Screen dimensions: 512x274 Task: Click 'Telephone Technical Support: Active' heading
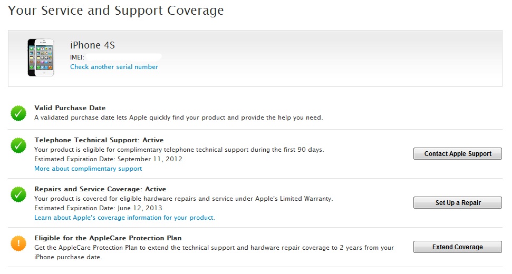point(99,140)
